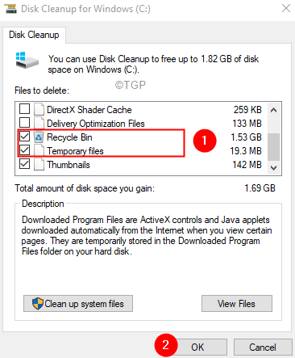This screenshot has width=295, height=358.
Task: Click the file icon next to Delivery Optimization Files
Action: click(39, 124)
